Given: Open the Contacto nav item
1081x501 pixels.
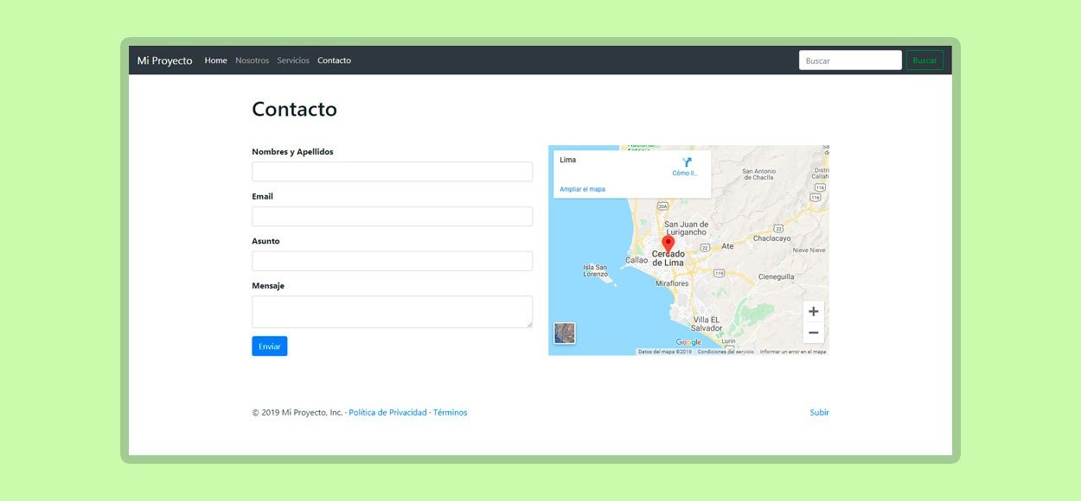Looking at the screenshot, I should [x=334, y=60].
